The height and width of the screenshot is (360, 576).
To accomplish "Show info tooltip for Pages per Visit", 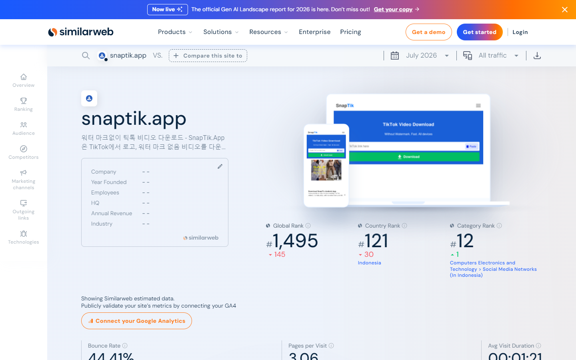I will pos(331,346).
